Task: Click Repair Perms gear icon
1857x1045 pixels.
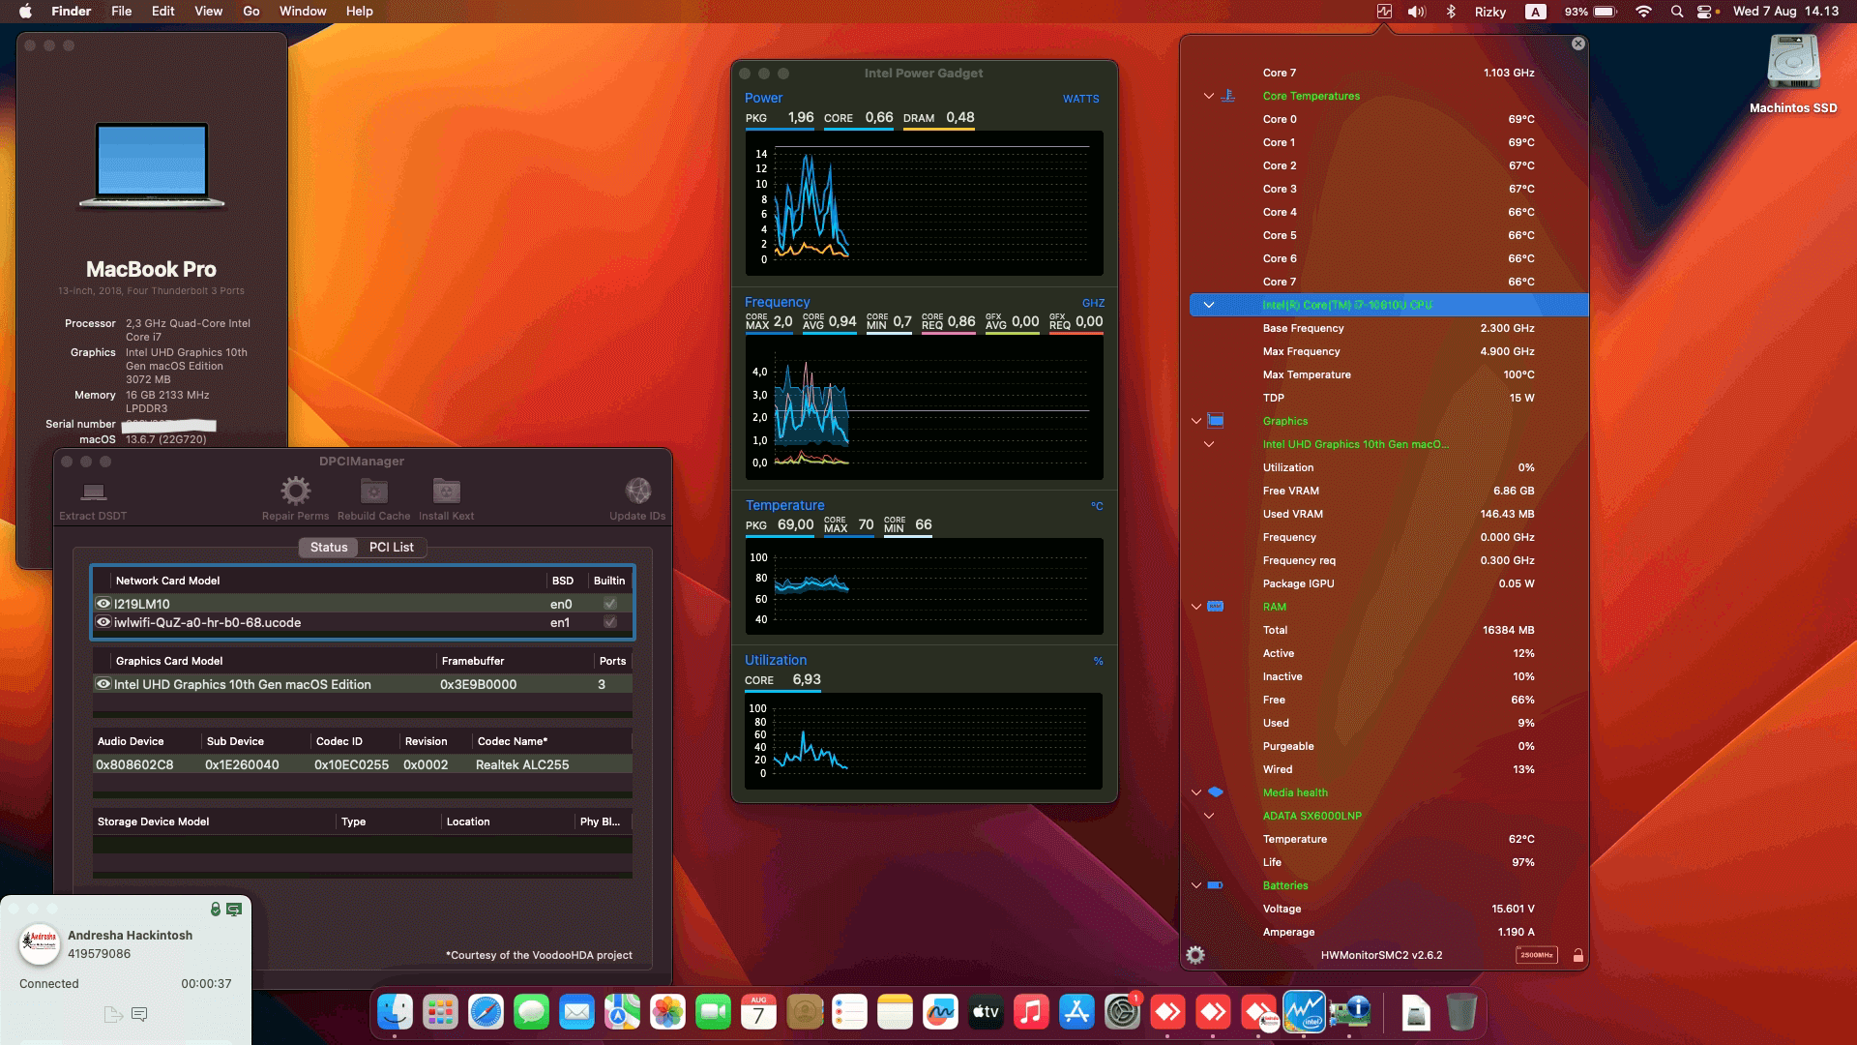Action: click(295, 491)
